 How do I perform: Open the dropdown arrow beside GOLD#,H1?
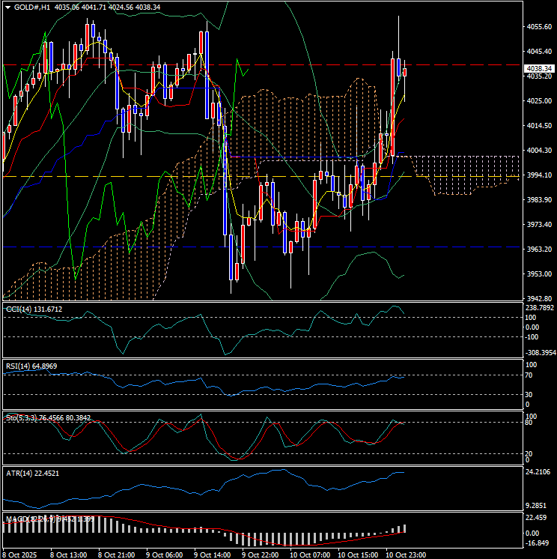tap(7, 7)
